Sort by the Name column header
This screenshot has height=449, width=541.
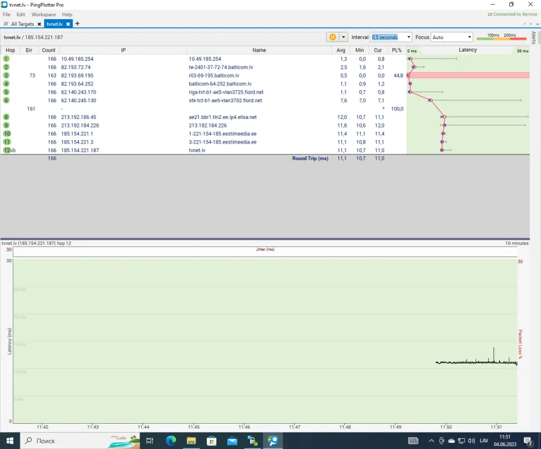tap(259, 50)
